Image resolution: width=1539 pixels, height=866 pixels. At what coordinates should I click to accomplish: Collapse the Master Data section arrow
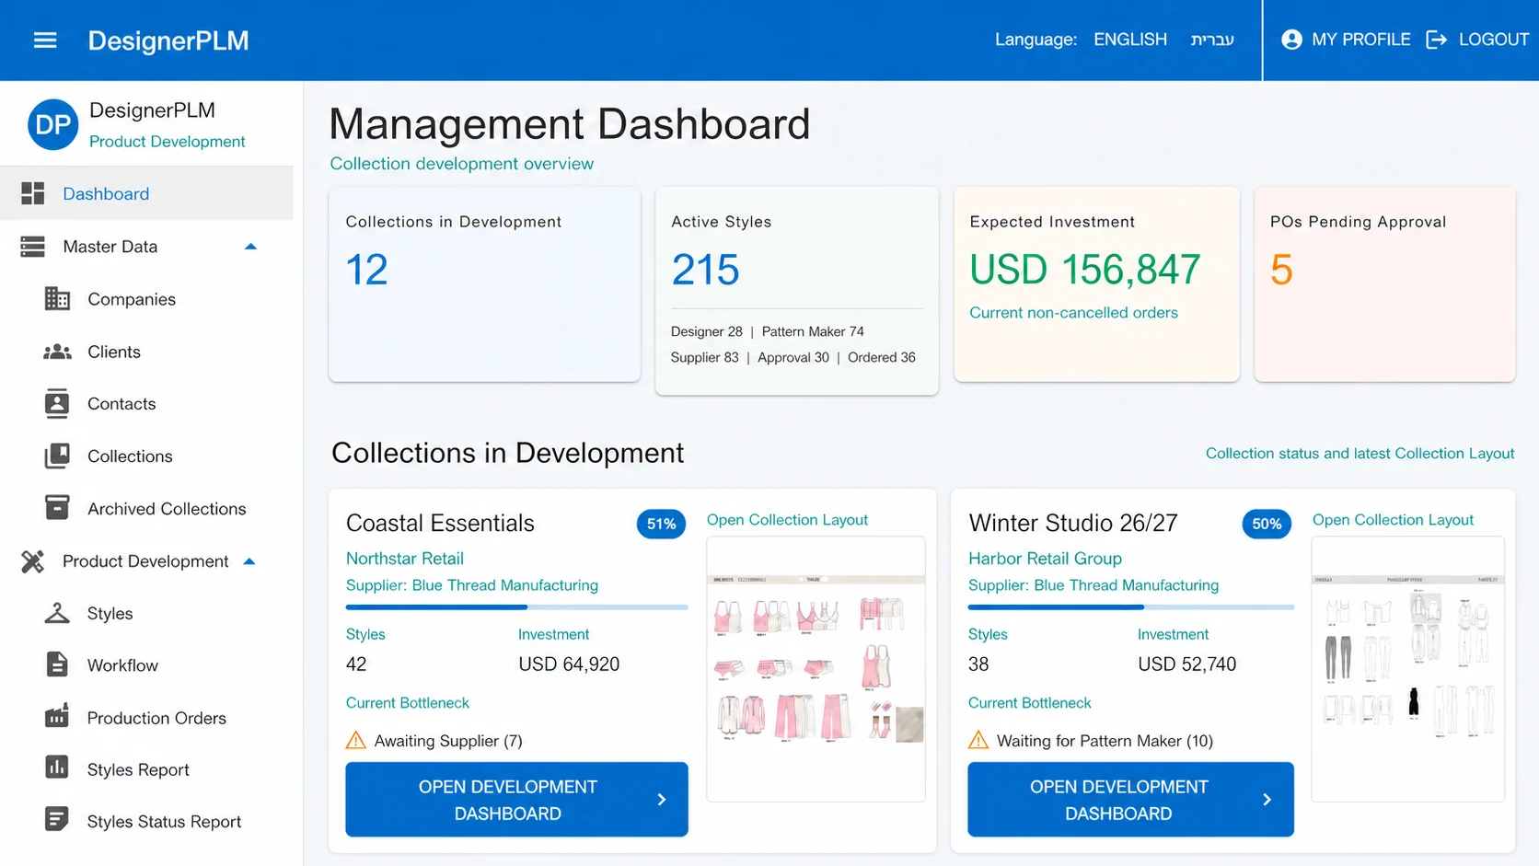click(250, 247)
